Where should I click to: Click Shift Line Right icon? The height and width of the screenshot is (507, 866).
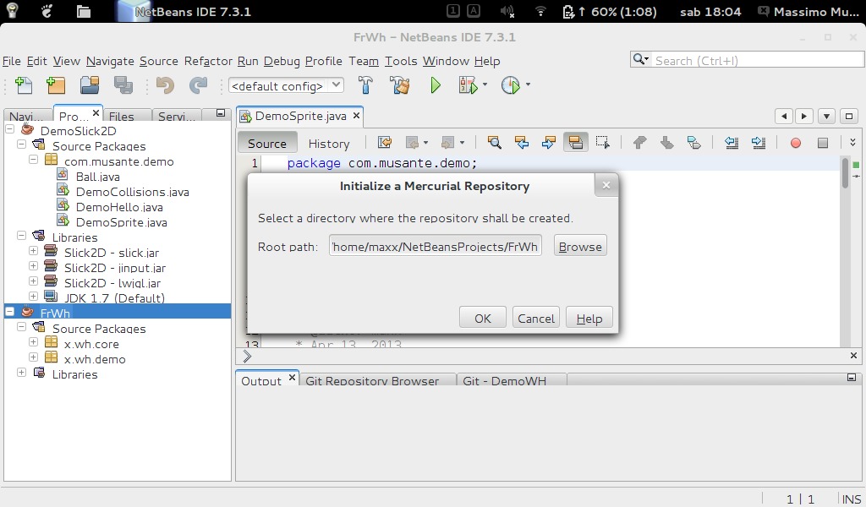(x=759, y=143)
